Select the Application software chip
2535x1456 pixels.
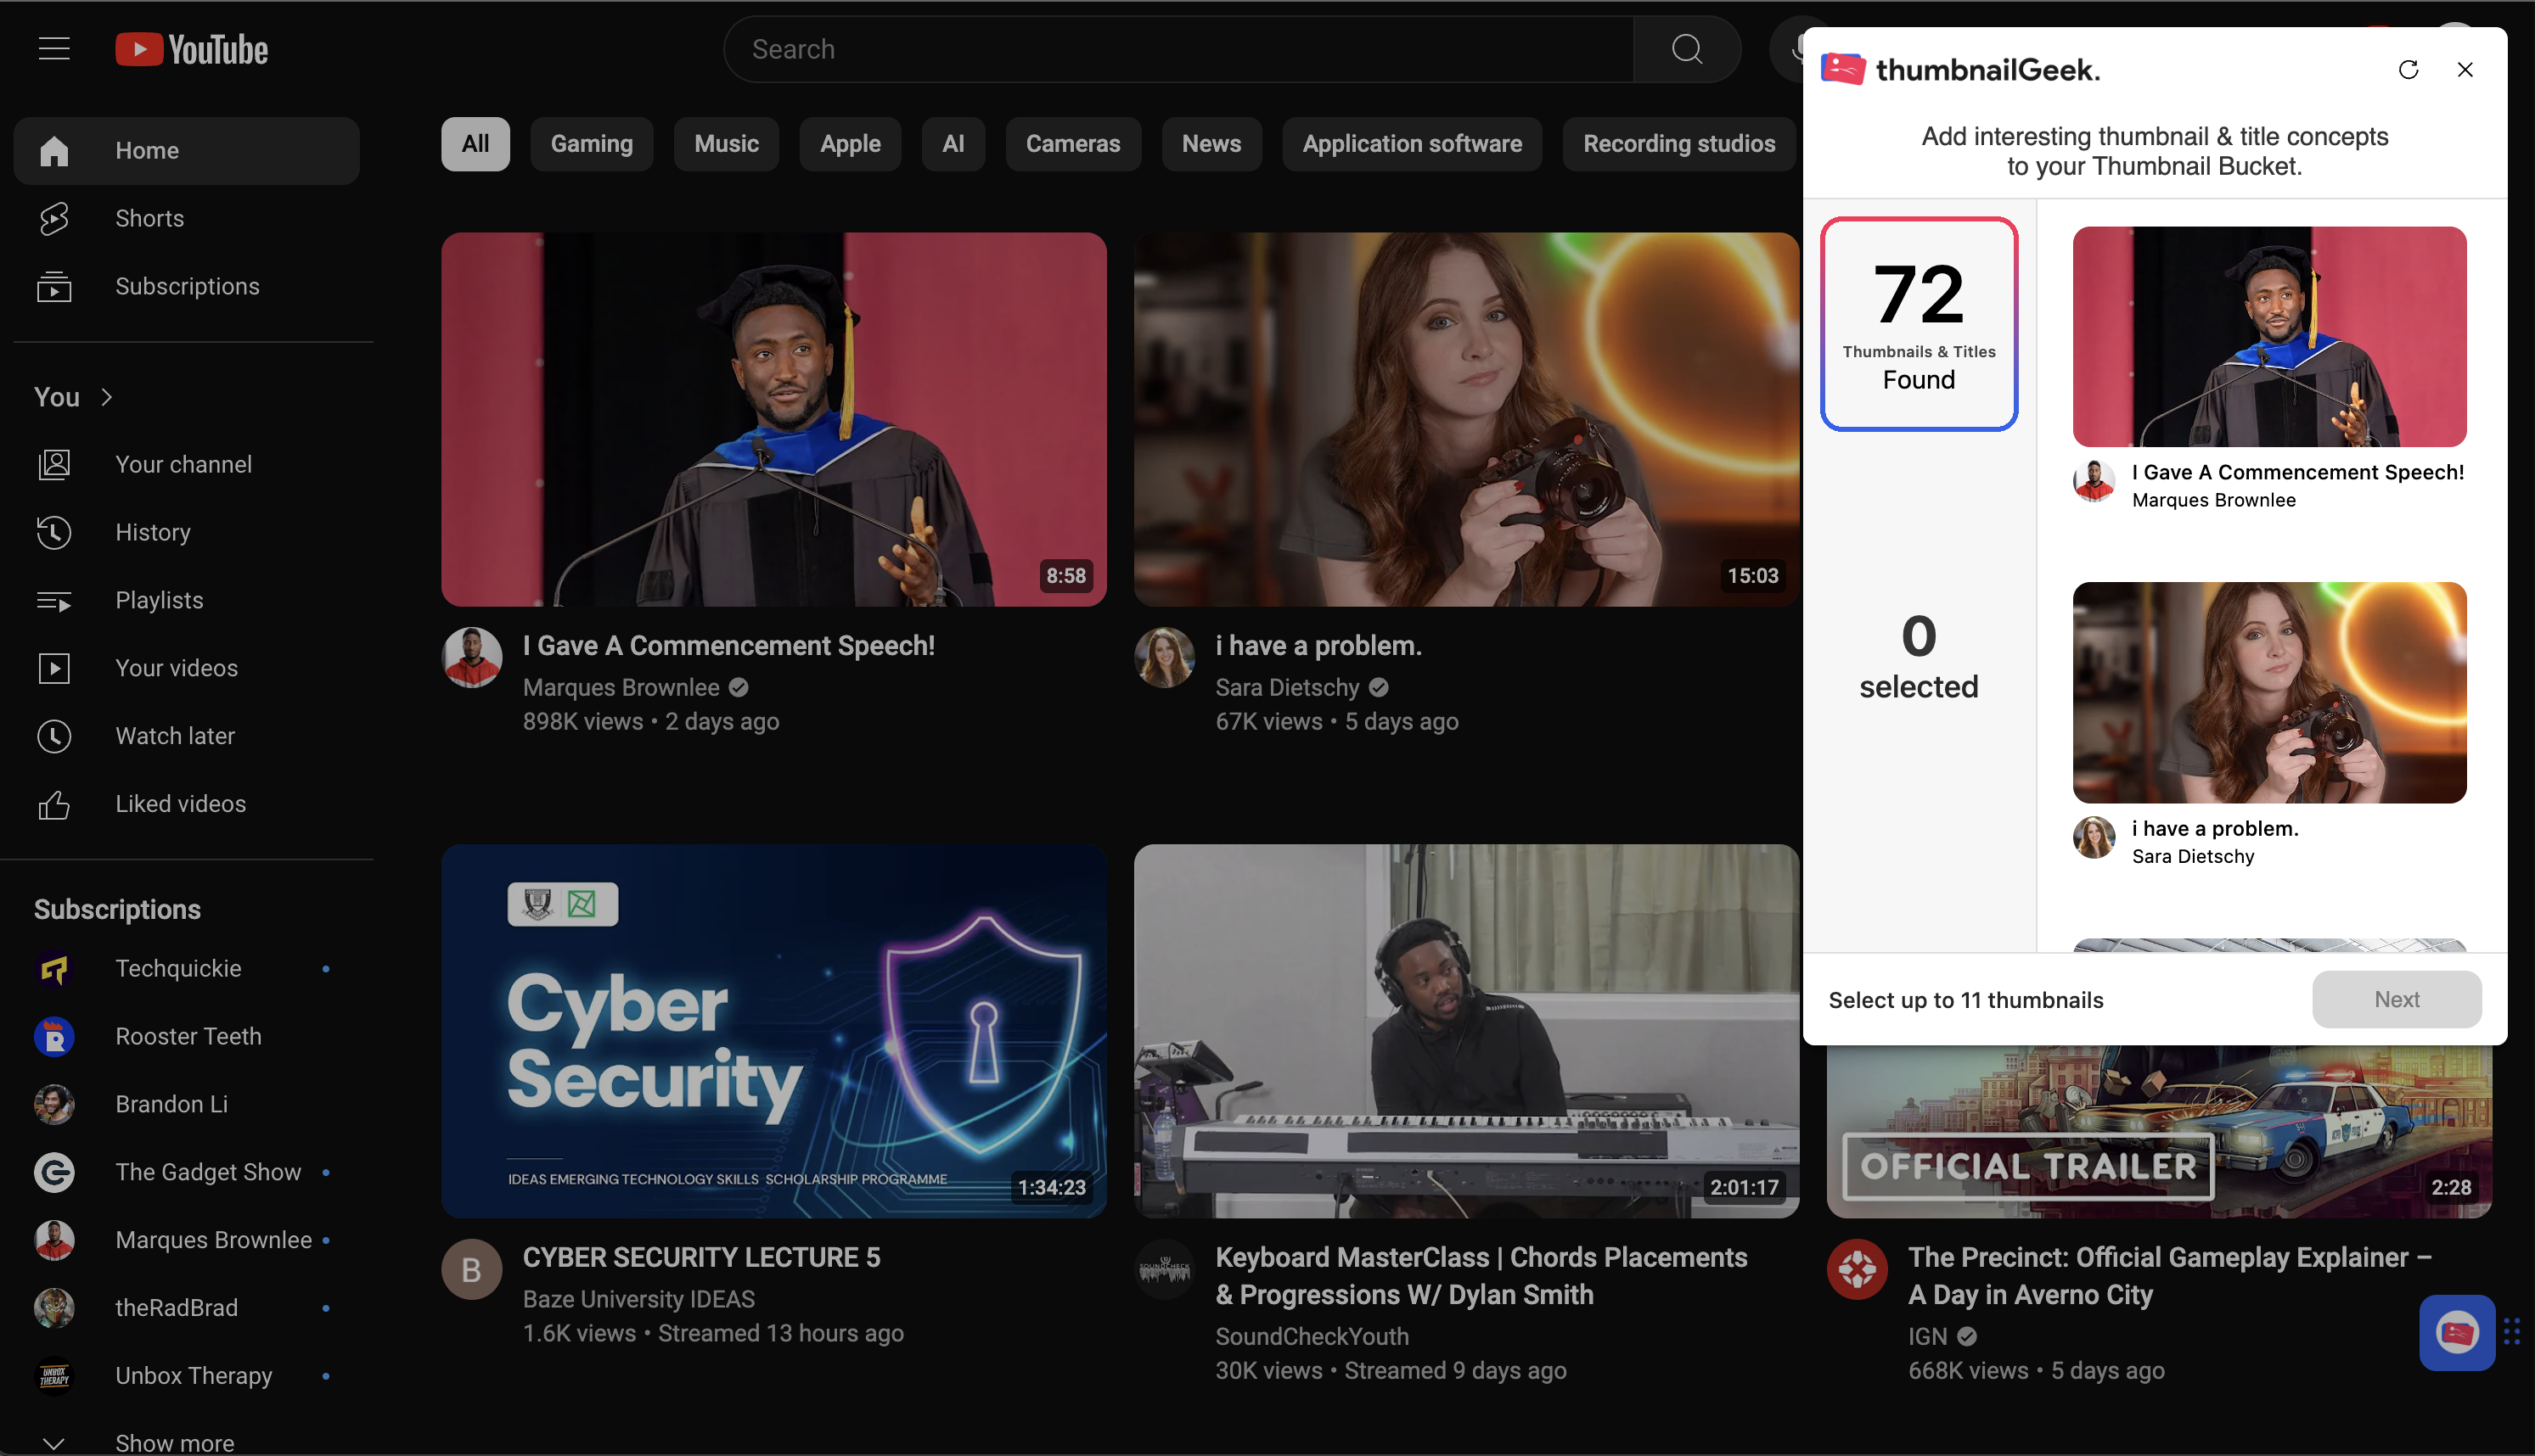(x=1412, y=144)
